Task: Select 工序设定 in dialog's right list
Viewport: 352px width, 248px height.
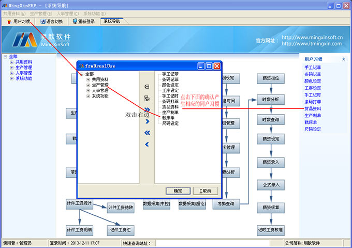Action: [x=170, y=90]
